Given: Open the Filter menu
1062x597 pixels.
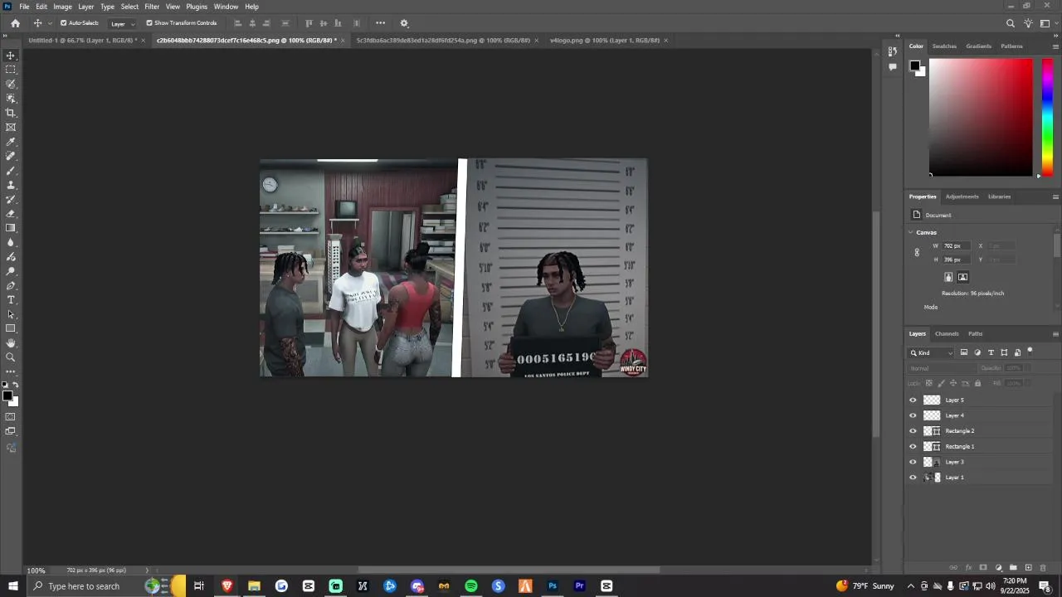Looking at the screenshot, I should (152, 7).
